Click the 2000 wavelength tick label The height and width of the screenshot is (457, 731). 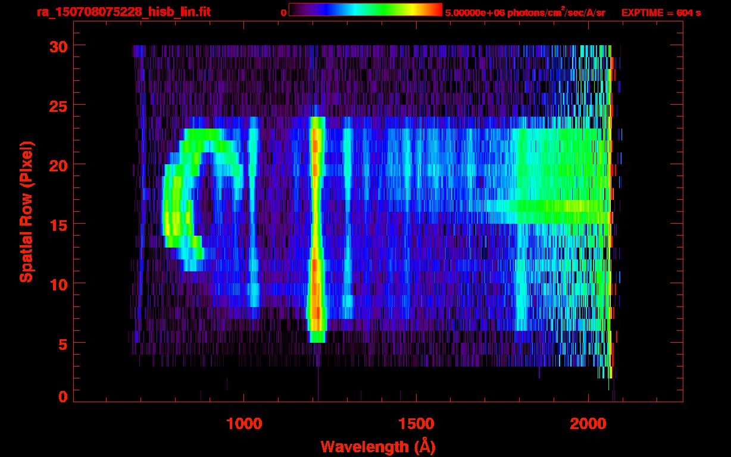pyautogui.click(x=588, y=424)
